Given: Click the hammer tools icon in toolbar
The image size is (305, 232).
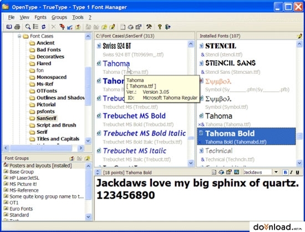Looking at the screenshot, I should (x=149, y=27).
